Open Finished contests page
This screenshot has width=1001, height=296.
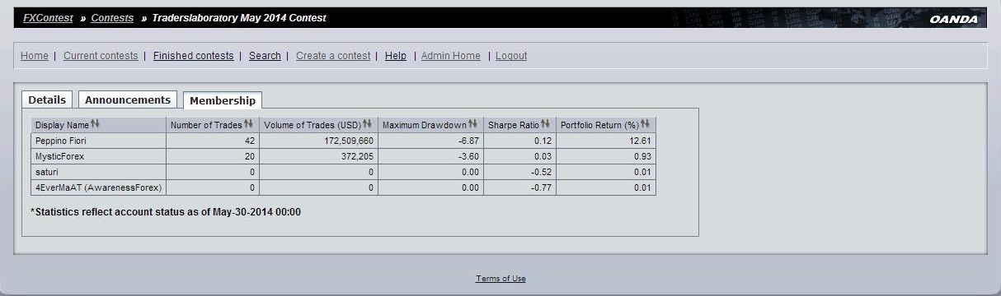194,56
